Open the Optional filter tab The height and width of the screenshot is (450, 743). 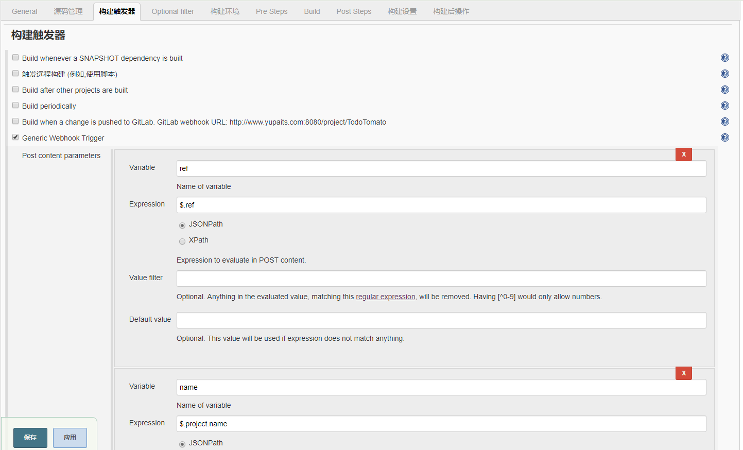(x=172, y=11)
